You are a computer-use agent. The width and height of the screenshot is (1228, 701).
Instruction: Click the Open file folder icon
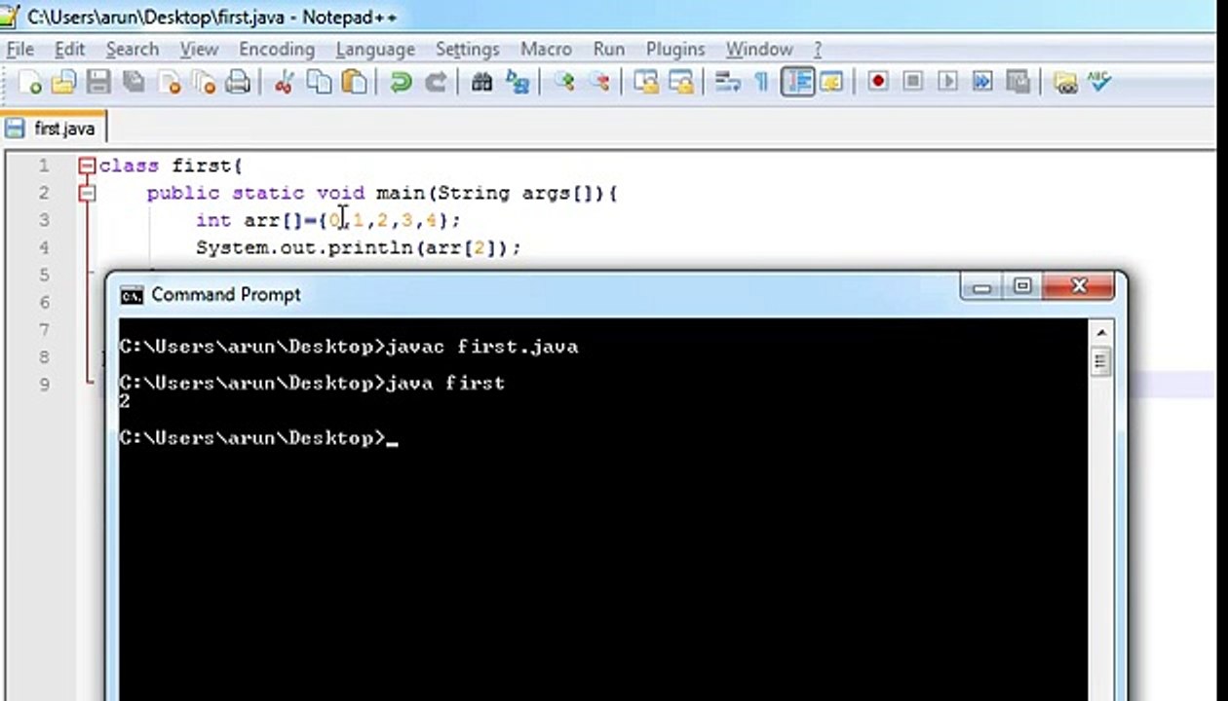tap(63, 83)
